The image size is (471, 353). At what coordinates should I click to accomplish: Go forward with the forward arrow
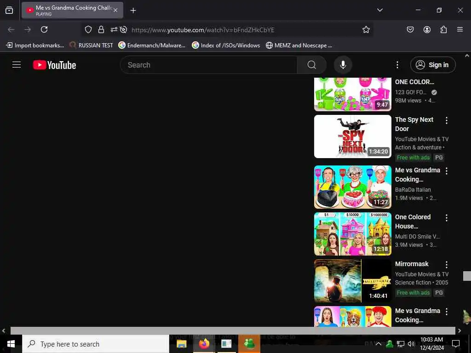[x=28, y=29]
